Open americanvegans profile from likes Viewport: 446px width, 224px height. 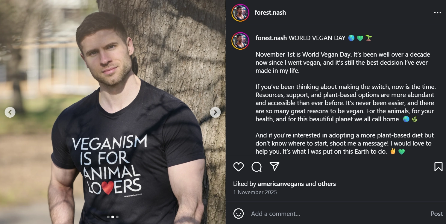click(280, 184)
